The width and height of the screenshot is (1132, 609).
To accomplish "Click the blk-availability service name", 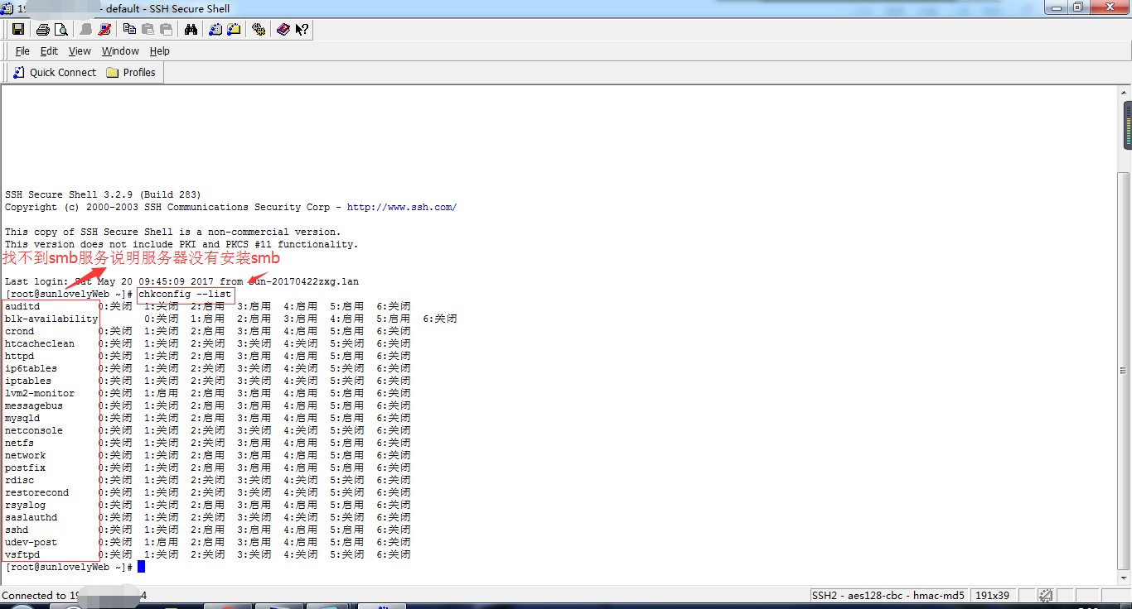I will tap(51, 319).
